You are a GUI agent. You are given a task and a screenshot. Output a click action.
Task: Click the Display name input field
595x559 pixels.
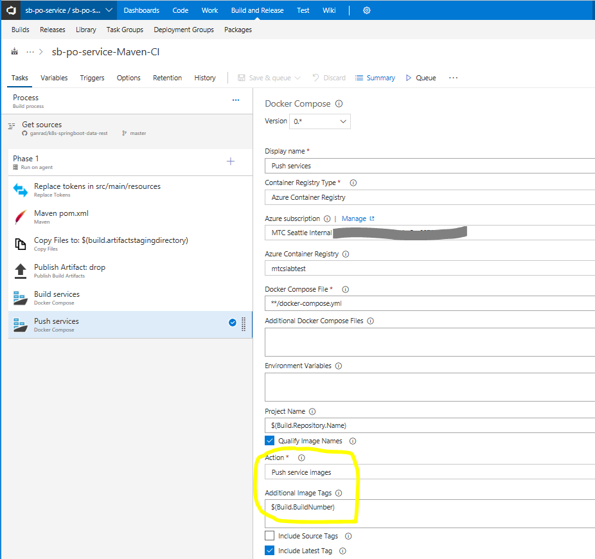pos(430,166)
